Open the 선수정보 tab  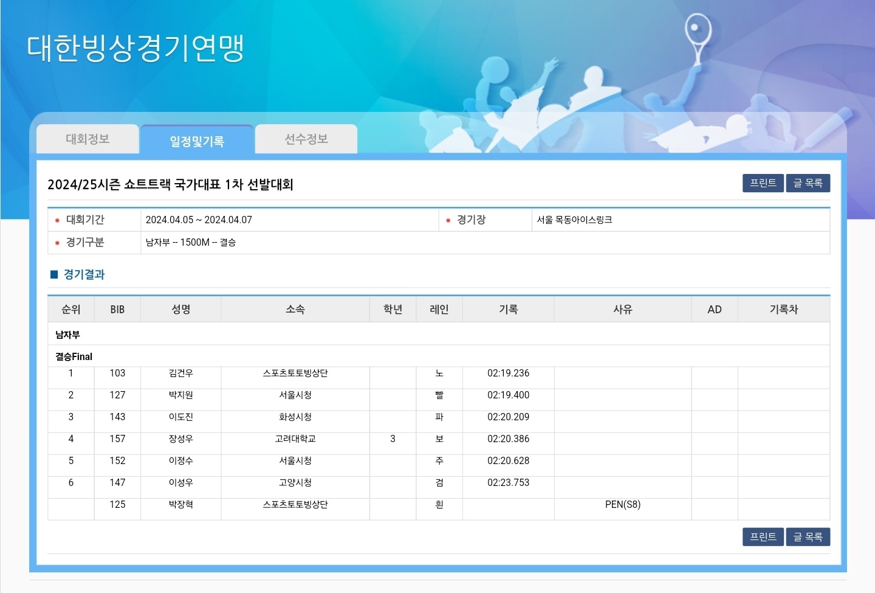pos(306,139)
